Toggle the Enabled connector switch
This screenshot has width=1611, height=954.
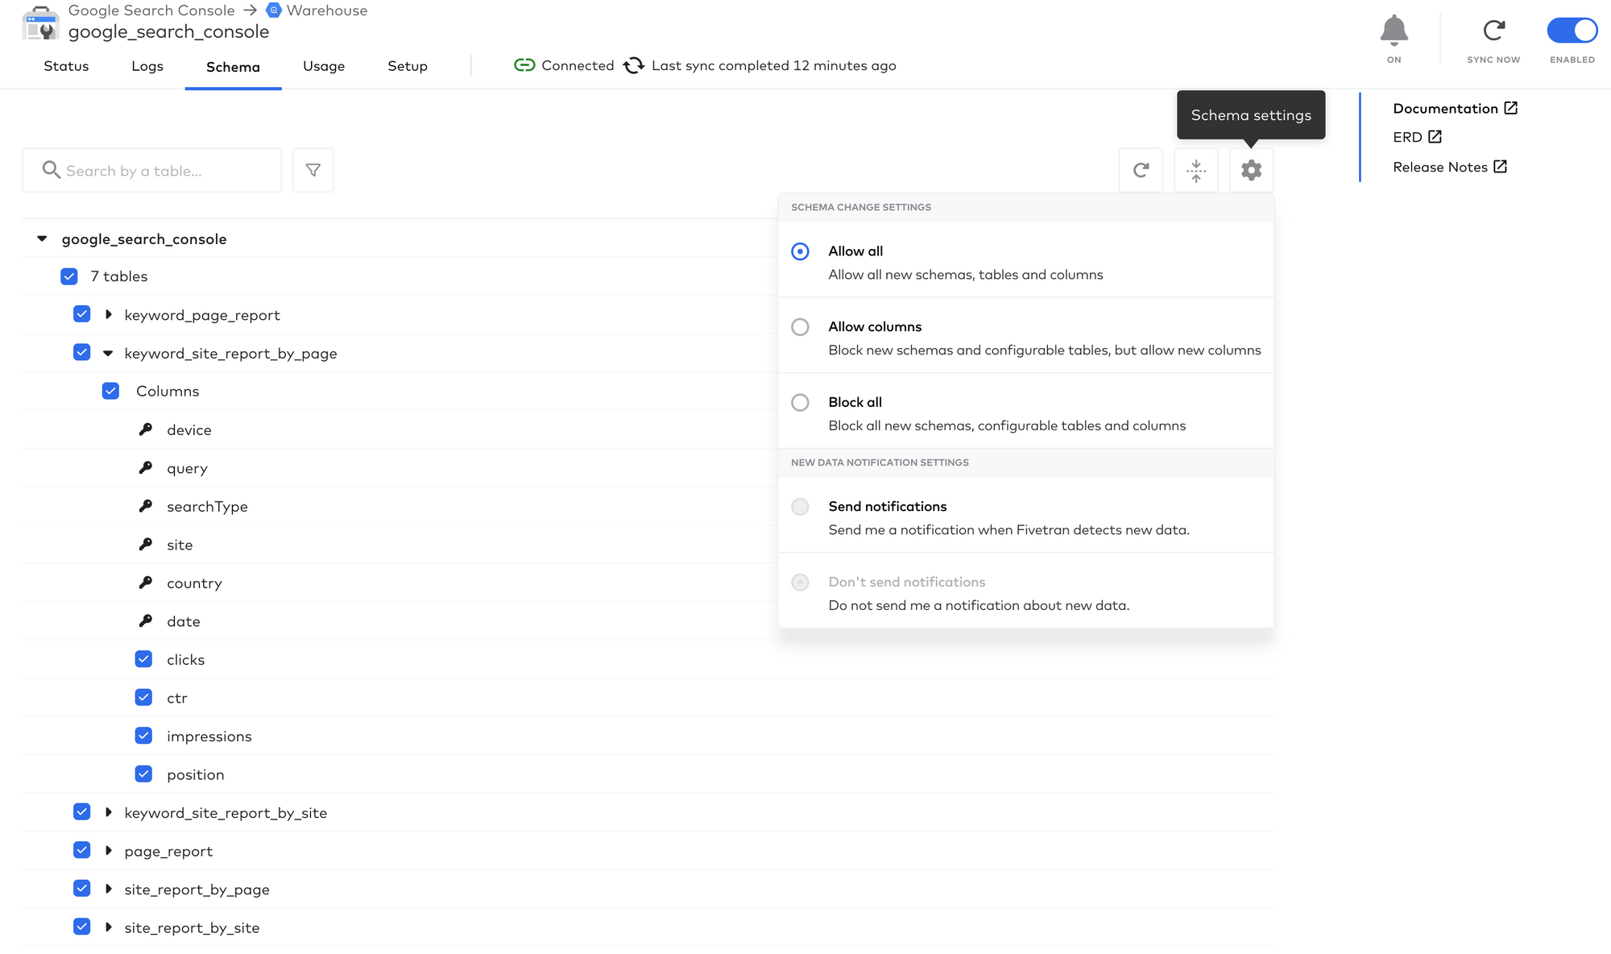(x=1572, y=31)
